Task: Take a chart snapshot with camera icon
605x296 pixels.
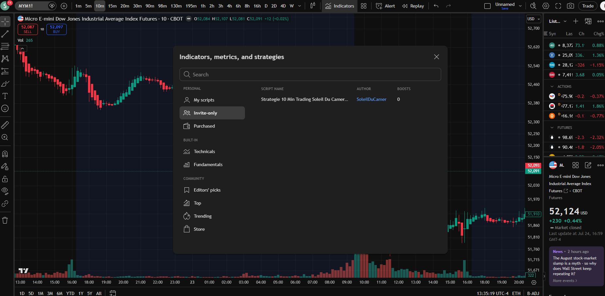Action: tap(571, 6)
